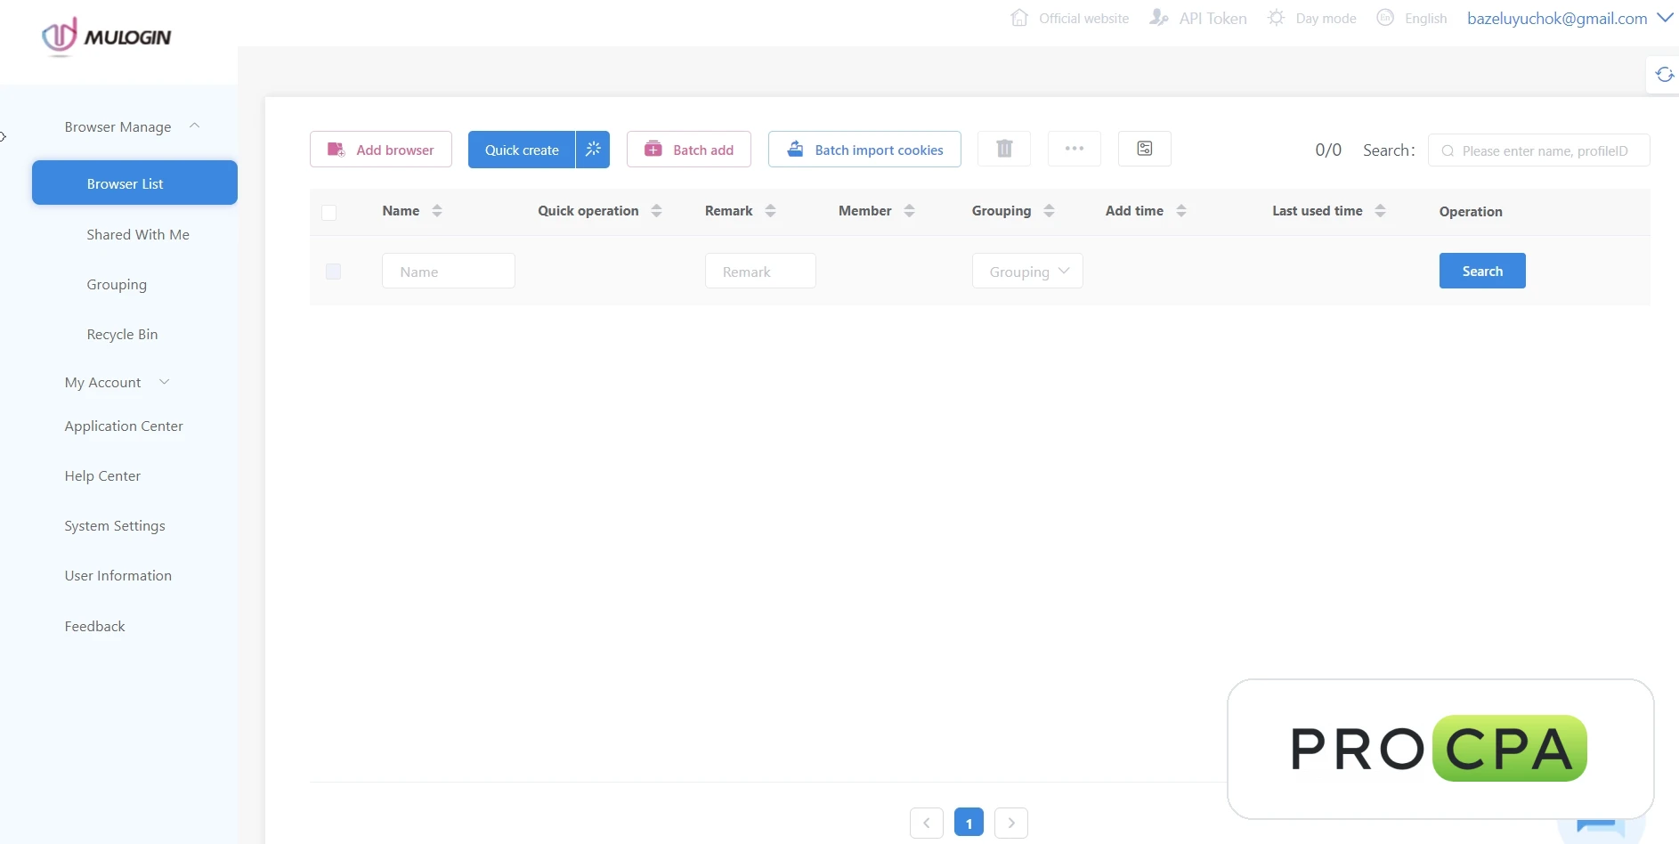Open the API Token link
The height and width of the screenshot is (844, 1679).
(x=1198, y=18)
